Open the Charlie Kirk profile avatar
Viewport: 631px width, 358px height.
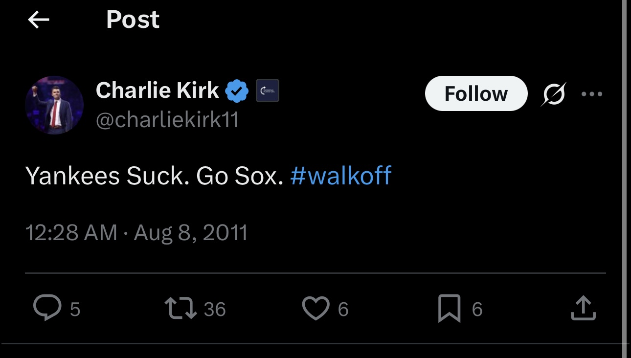click(x=54, y=105)
